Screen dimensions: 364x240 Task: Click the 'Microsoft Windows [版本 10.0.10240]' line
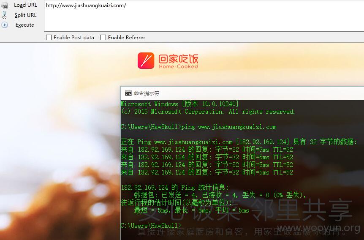[179, 104]
